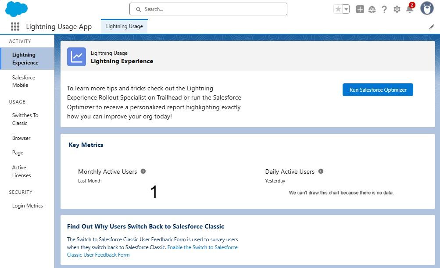The image size is (440, 268).
Task: Open Switches To Classic sidebar item
Action: click(x=27, y=119)
